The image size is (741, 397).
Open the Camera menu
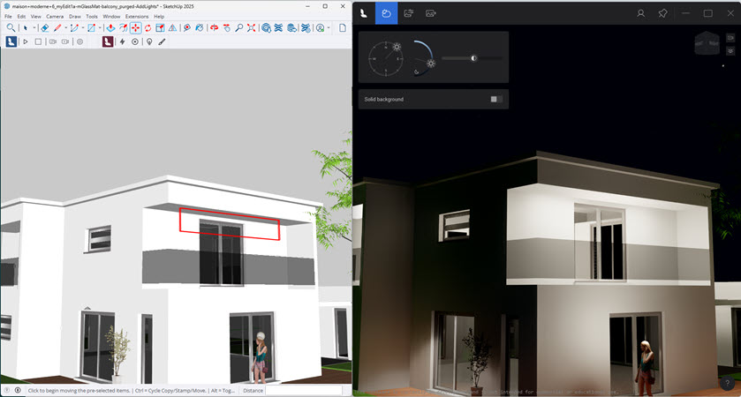coord(55,16)
